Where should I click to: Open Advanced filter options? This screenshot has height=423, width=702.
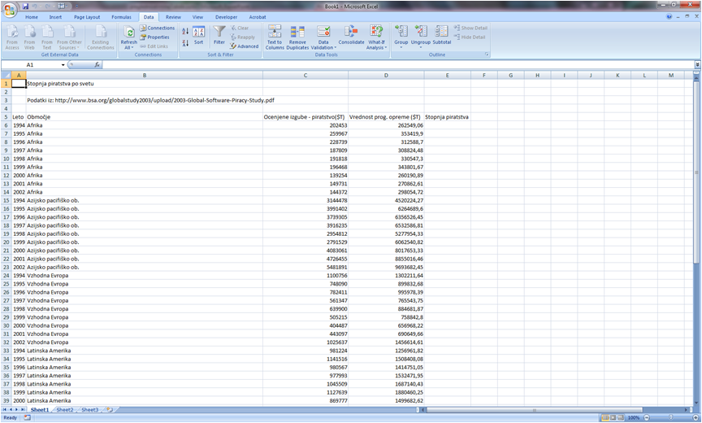click(x=245, y=46)
